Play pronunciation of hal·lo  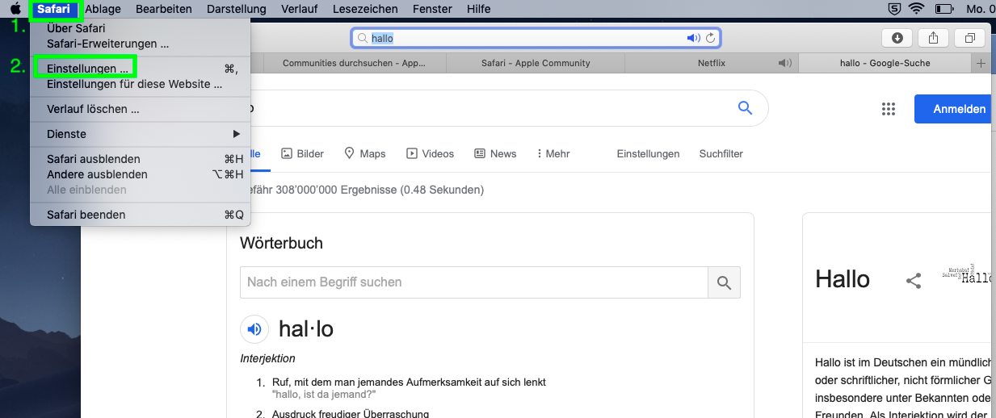pyautogui.click(x=254, y=328)
